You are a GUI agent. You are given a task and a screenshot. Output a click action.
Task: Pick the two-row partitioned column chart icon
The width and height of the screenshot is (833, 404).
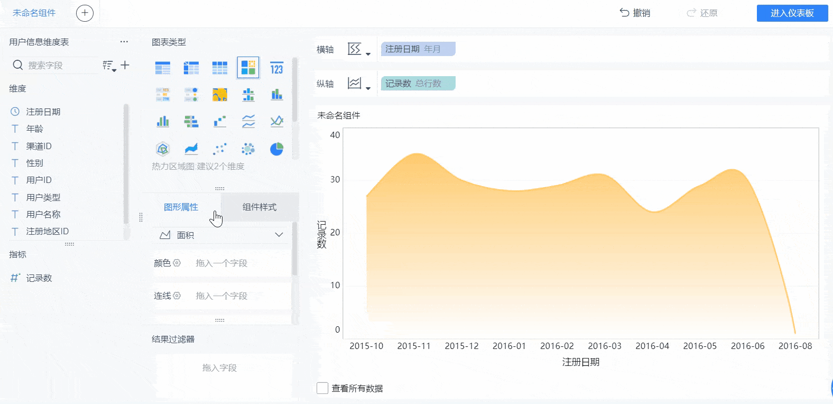[x=248, y=95]
